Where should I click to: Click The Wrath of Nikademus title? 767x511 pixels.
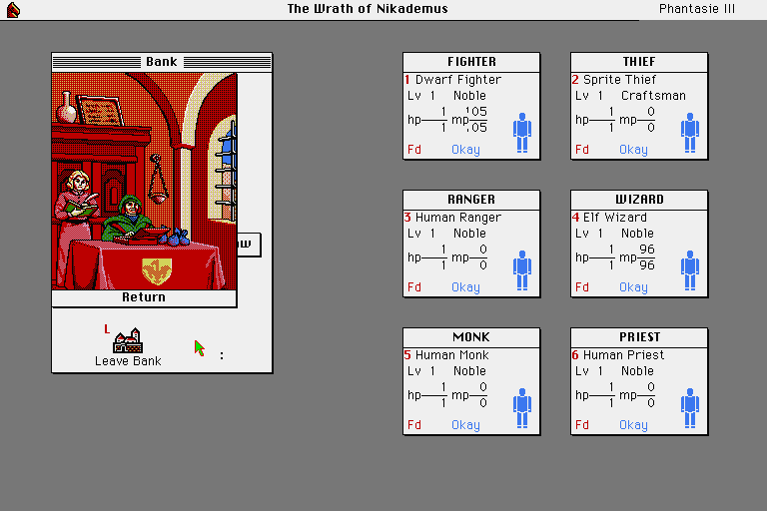click(x=368, y=9)
